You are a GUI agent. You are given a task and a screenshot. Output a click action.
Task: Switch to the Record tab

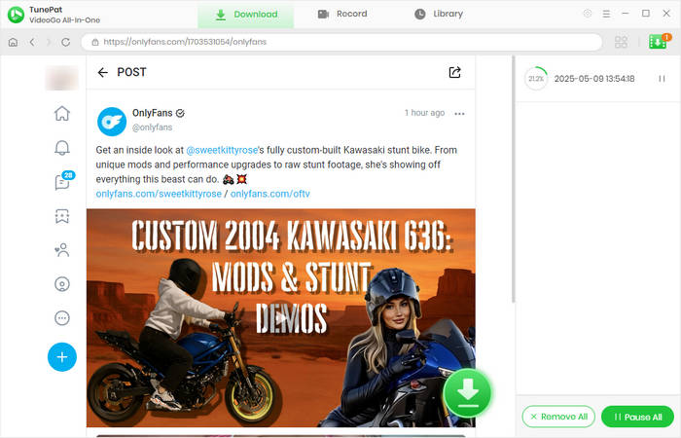click(x=342, y=15)
